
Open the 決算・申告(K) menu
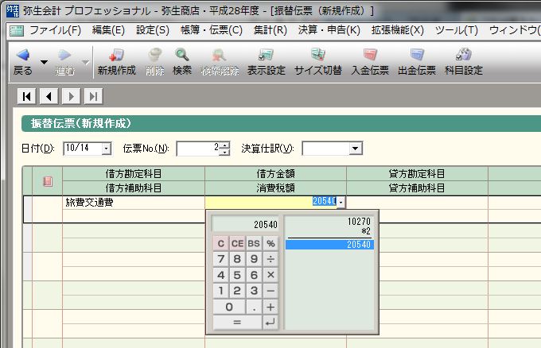(x=329, y=30)
